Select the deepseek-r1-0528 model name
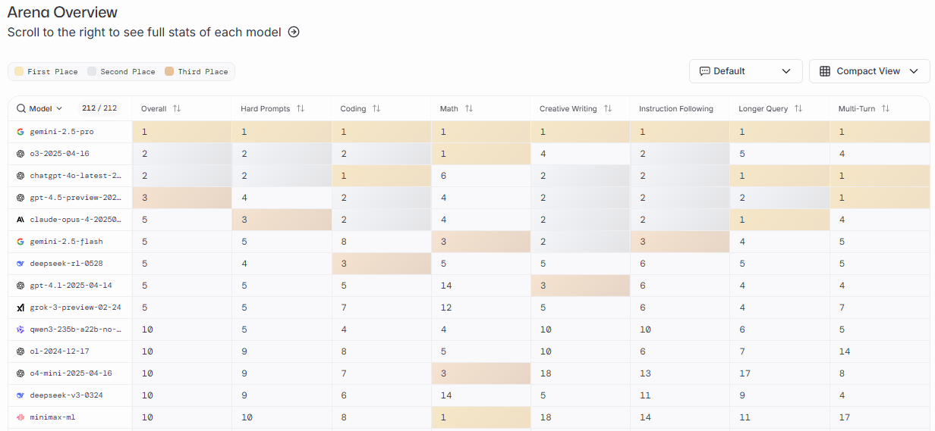Viewport: 935px width, 431px height. (66, 264)
